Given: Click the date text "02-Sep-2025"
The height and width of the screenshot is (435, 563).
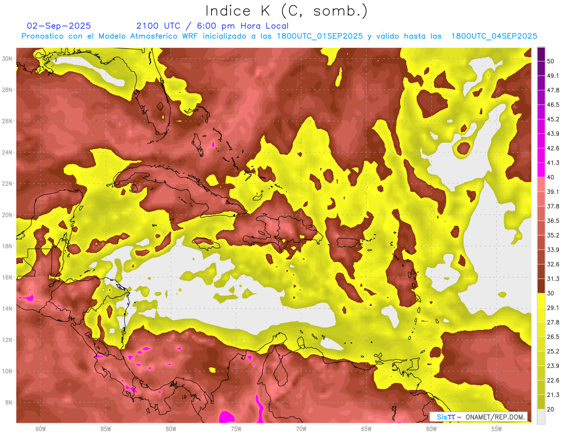Looking at the screenshot, I should click(59, 26).
